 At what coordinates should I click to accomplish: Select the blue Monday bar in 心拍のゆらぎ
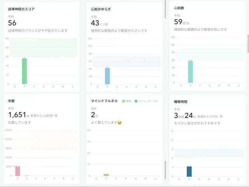pyautogui.click(x=107, y=76)
